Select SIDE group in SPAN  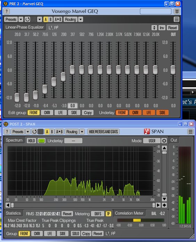[x=63, y=234]
